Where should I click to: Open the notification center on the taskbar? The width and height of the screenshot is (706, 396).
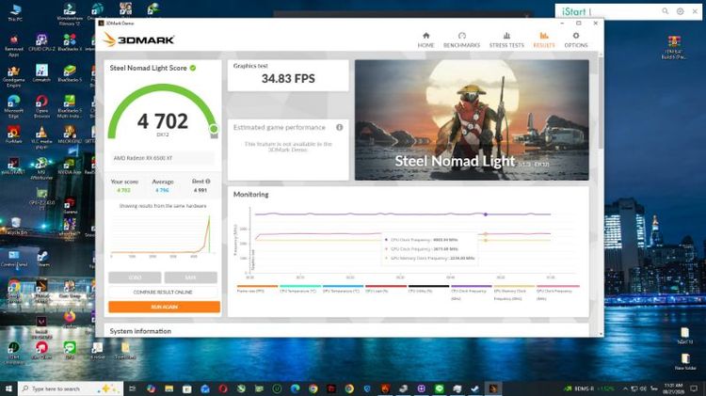[x=694, y=388]
